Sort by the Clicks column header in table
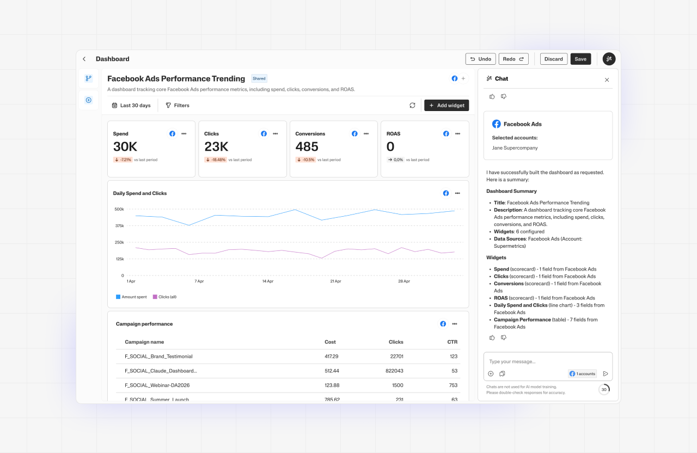Viewport: 697px width, 453px height. (x=396, y=342)
